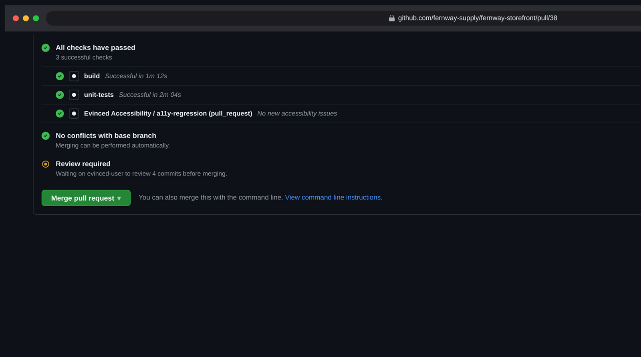Open the unit-tests check details
The width and height of the screenshot is (641, 357).
pos(99,95)
